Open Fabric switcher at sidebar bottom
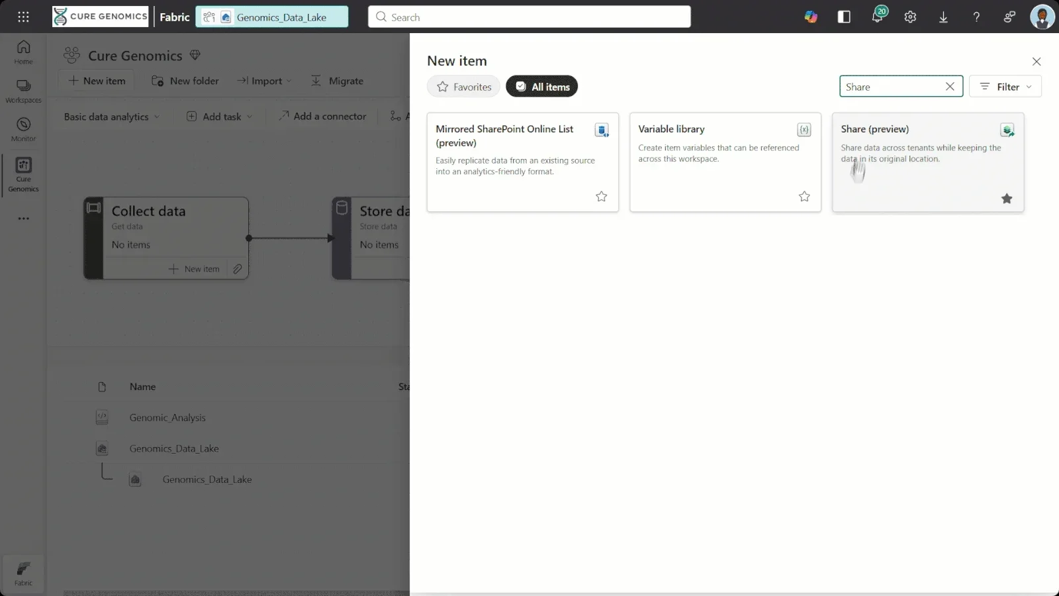Screen dimensions: 1059x596 [x=23, y=573]
